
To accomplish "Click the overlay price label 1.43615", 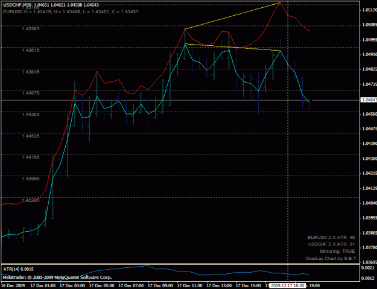I will [31, 50].
